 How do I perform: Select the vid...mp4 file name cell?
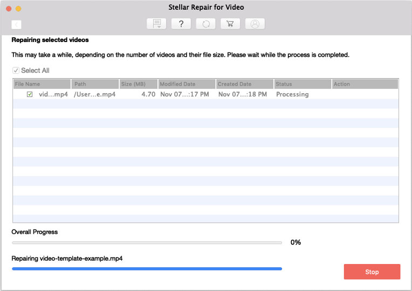tap(53, 94)
